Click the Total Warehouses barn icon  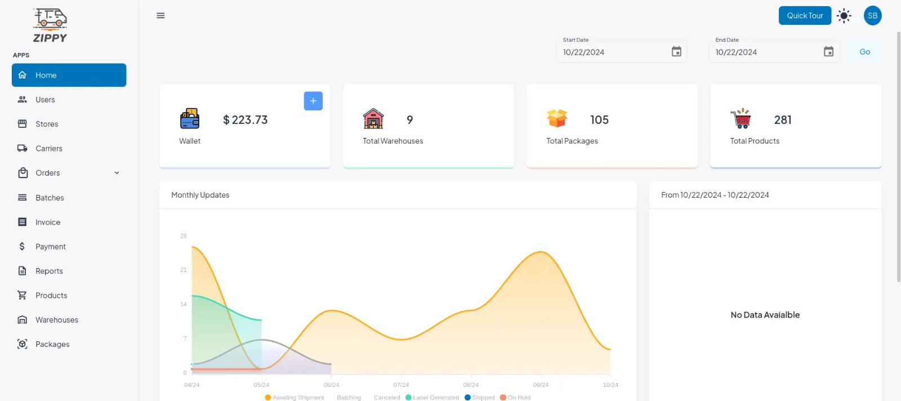tap(373, 119)
